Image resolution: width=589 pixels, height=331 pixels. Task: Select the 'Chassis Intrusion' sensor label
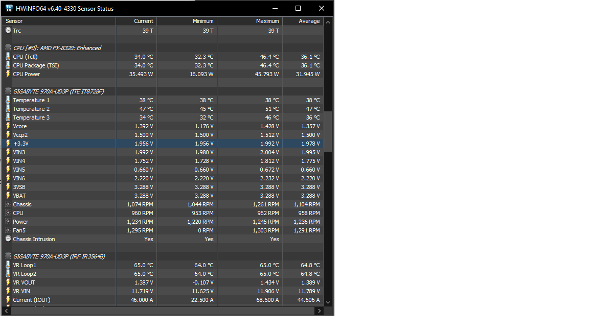(x=34, y=239)
